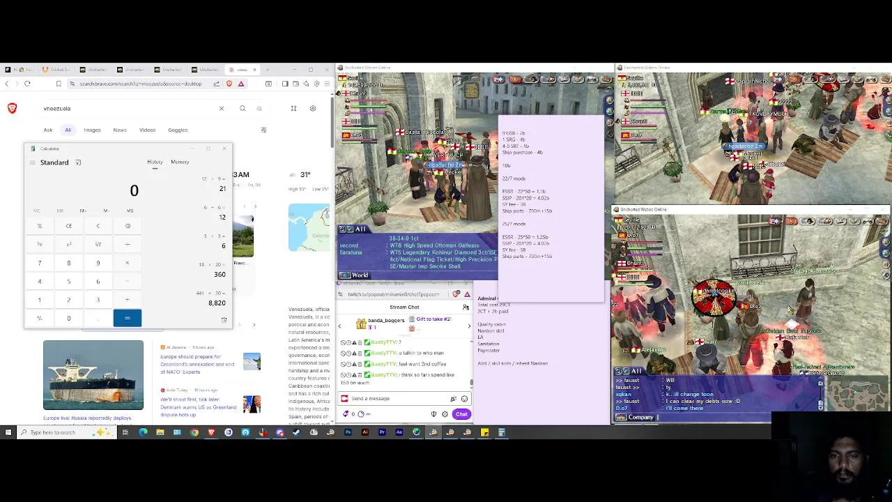Open Brave Search settings gear icon
This screenshot has width=892, height=502.
tap(313, 109)
